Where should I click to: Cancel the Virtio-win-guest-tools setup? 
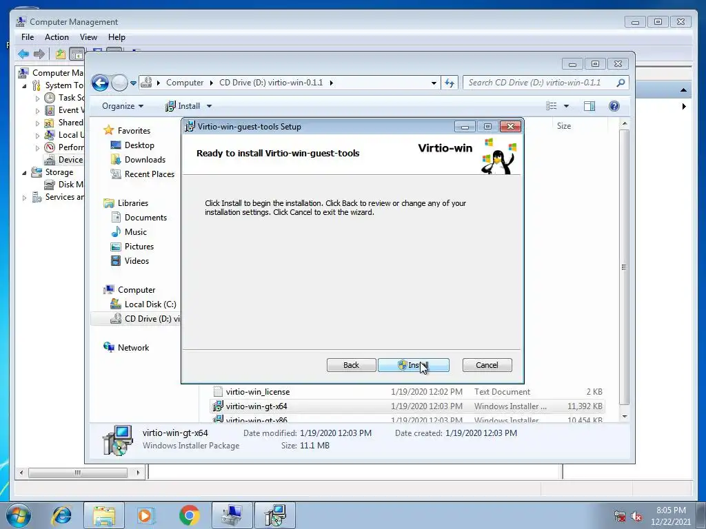pos(487,365)
